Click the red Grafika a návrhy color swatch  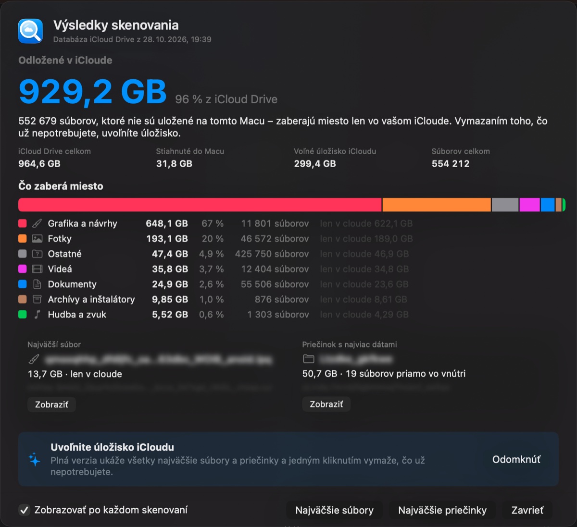(x=22, y=223)
